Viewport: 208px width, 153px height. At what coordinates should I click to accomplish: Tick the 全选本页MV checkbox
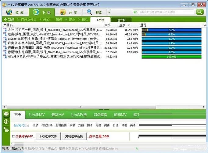pyautogui.click(x=13, y=136)
